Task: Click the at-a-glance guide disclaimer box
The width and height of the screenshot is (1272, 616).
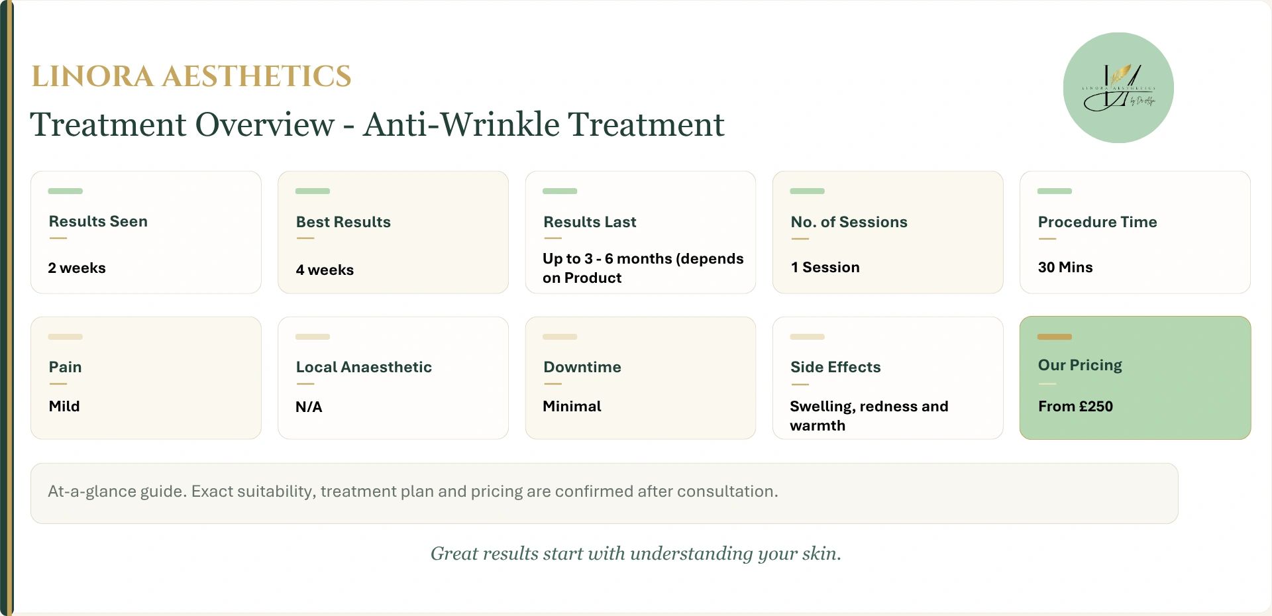Action: pyautogui.click(x=604, y=493)
